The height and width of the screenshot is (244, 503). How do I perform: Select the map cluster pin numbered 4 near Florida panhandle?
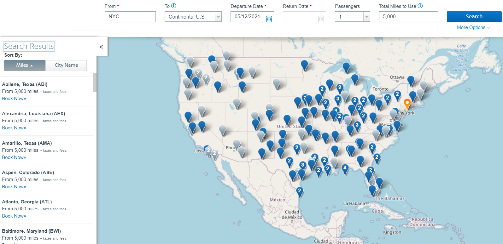click(x=345, y=168)
